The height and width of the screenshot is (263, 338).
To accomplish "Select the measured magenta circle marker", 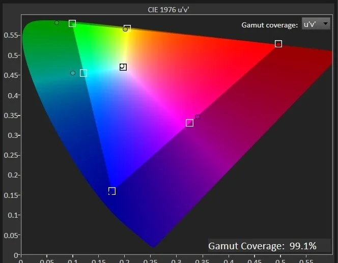I will click(x=198, y=117).
